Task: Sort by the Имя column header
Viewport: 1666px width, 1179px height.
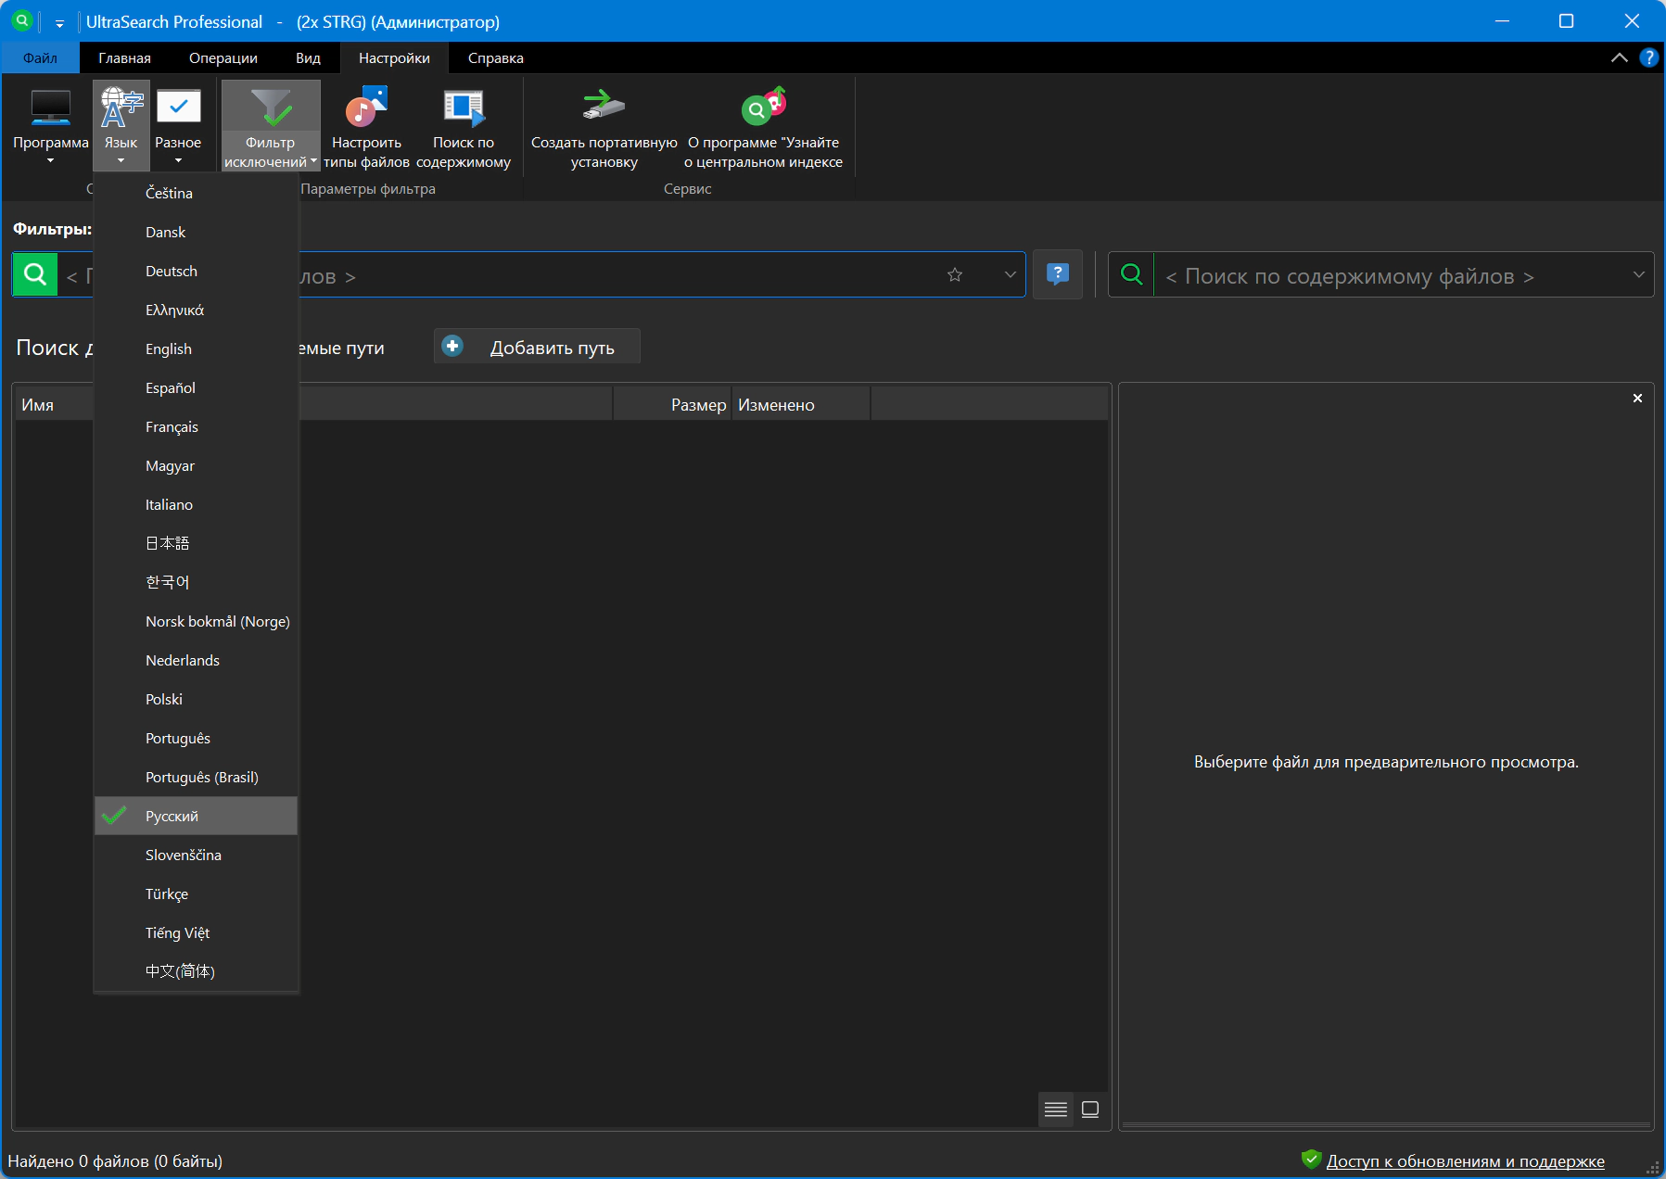Action: (x=55, y=404)
